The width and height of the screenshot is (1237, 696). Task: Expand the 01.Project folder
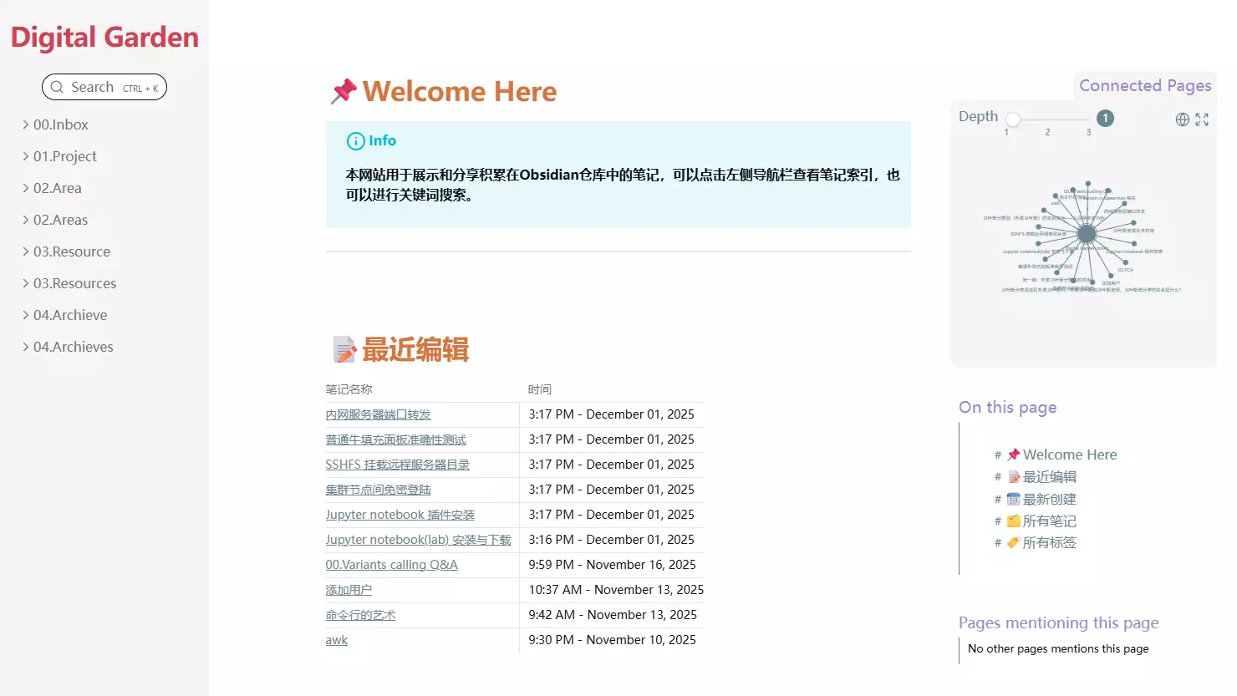tap(26, 156)
